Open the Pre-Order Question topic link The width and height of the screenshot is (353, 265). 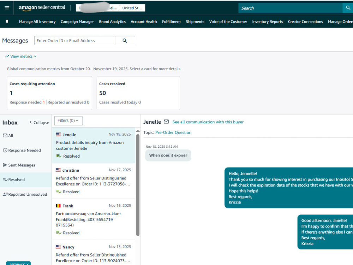click(173, 132)
